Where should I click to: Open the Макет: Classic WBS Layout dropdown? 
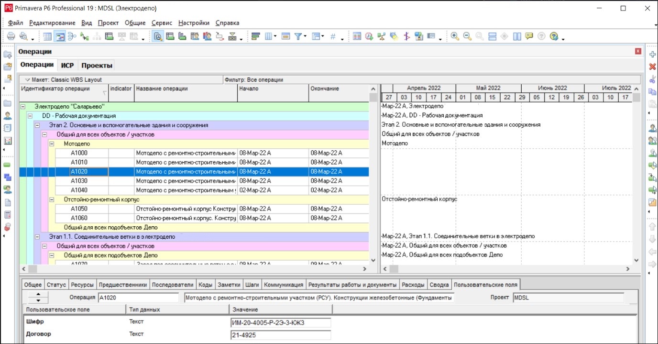click(27, 80)
